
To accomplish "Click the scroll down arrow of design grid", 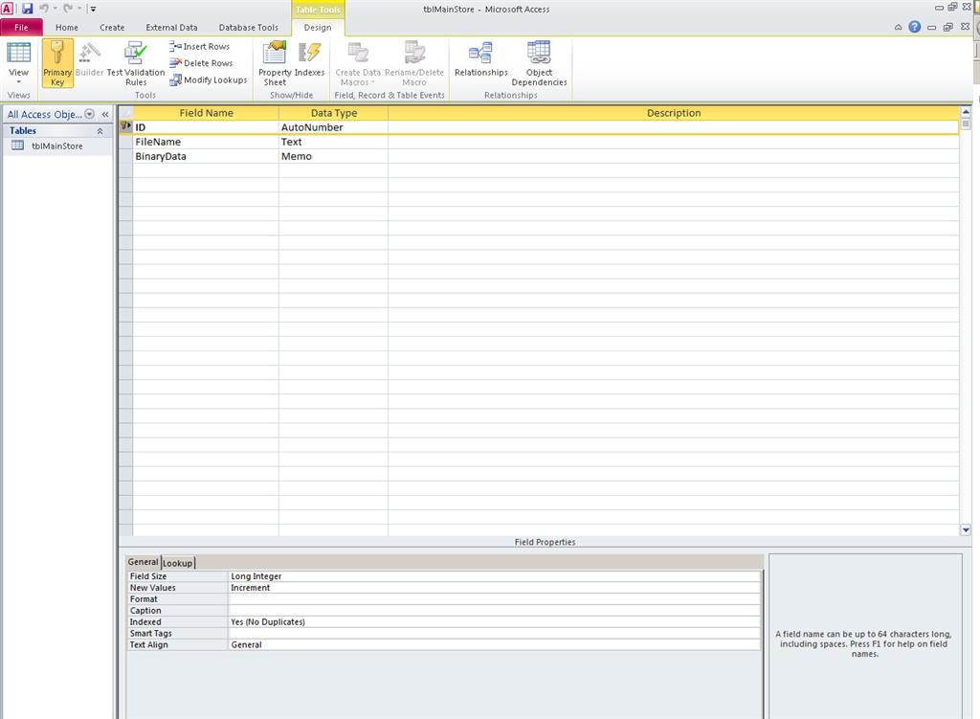I will click(x=966, y=530).
